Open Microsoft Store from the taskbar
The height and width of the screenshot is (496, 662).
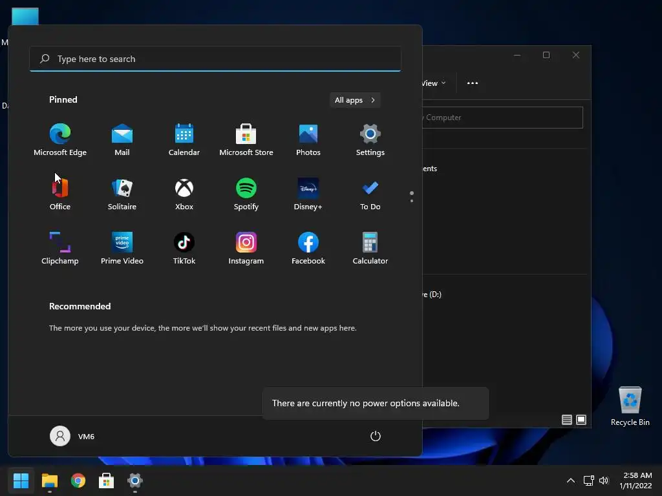pyautogui.click(x=107, y=480)
